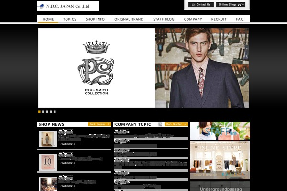Open the first COMPANY TOPIC entry
The width and height of the screenshot is (287, 191).
(143, 136)
